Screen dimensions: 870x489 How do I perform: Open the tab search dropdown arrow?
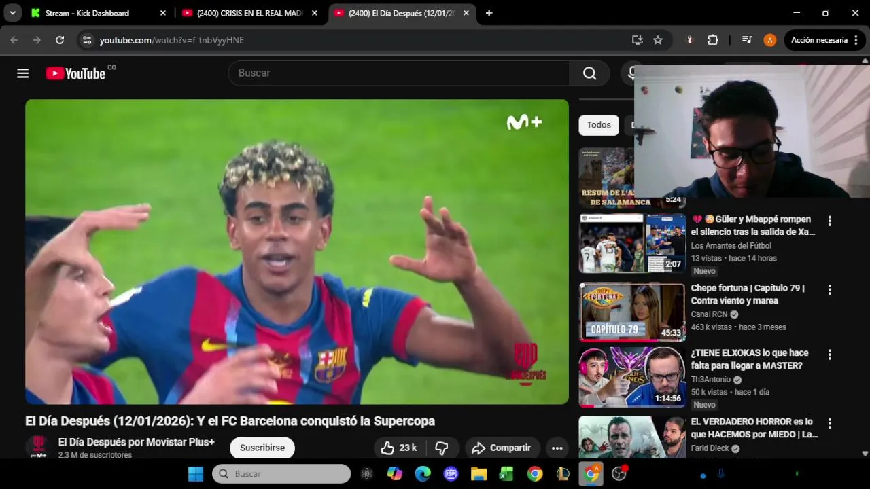(12, 13)
